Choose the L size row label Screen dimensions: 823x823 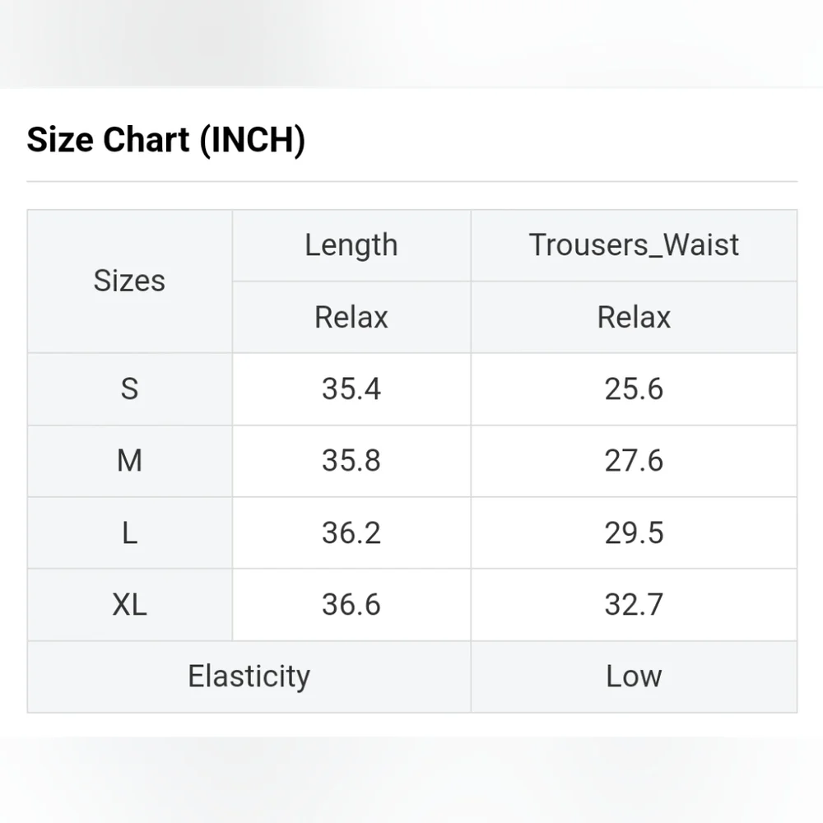[129, 532]
